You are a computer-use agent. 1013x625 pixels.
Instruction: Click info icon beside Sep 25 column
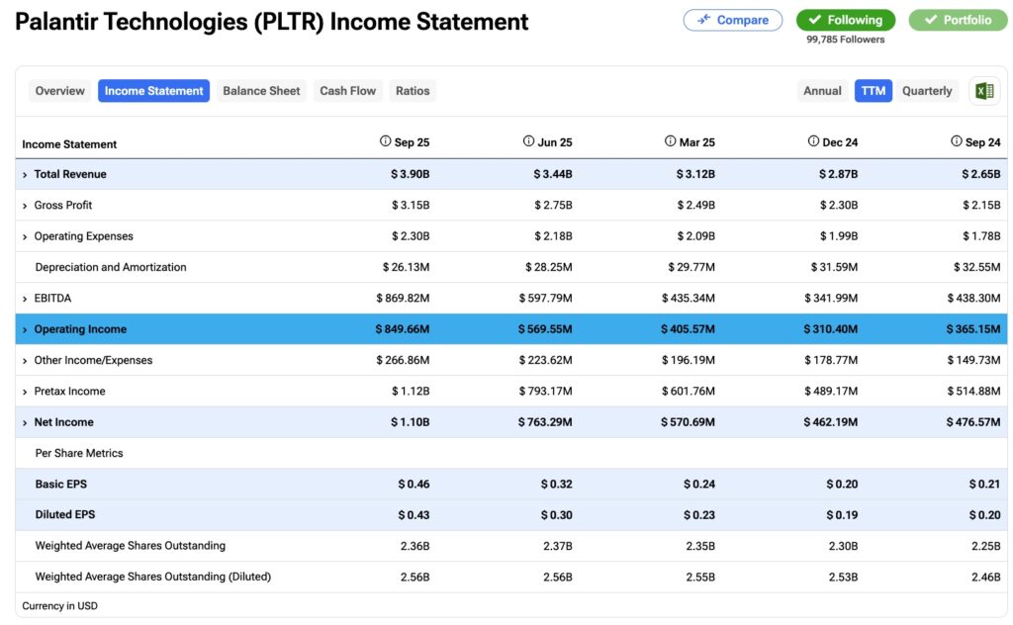point(386,141)
